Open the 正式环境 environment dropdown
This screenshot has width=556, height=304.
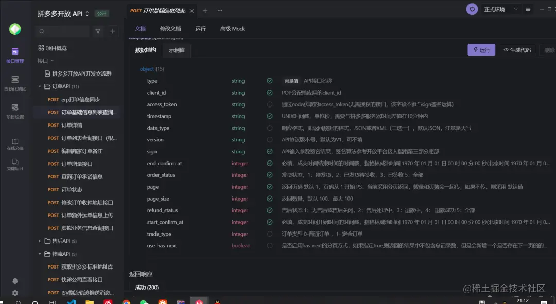(501, 10)
